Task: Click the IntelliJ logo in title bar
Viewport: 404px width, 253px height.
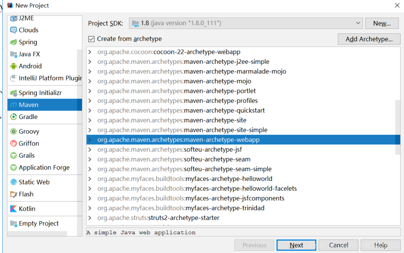Action: pyautogui.click(x=10, y=5)
